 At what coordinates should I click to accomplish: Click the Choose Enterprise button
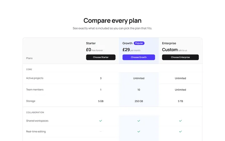[x=180, y=57]
